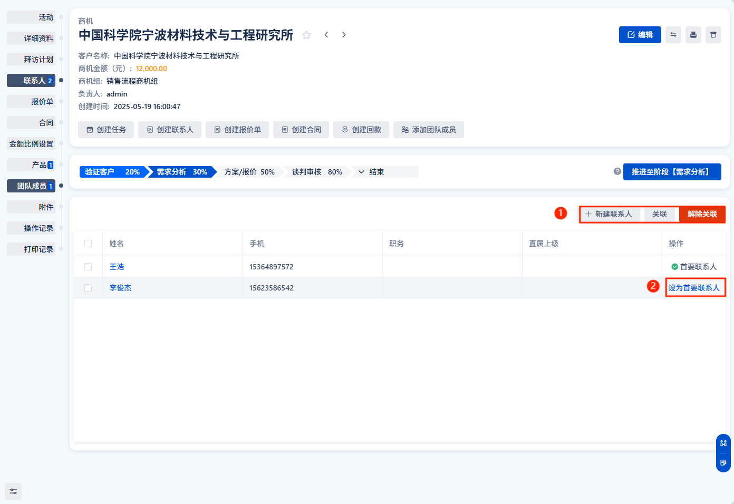Click 创建回款 button
The width and height of the screenshot is (734, 504).
(361, 130)
